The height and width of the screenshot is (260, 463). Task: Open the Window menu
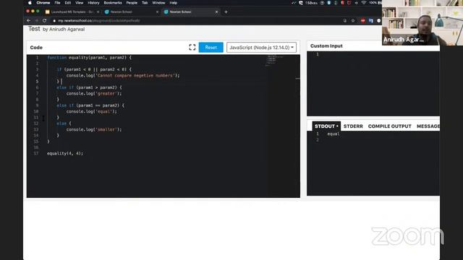pos(158,3)
